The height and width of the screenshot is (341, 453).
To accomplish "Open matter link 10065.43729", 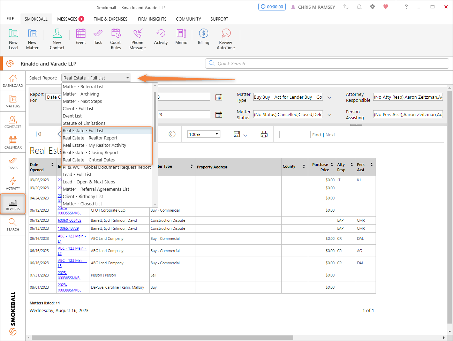I will click(68, 228).
